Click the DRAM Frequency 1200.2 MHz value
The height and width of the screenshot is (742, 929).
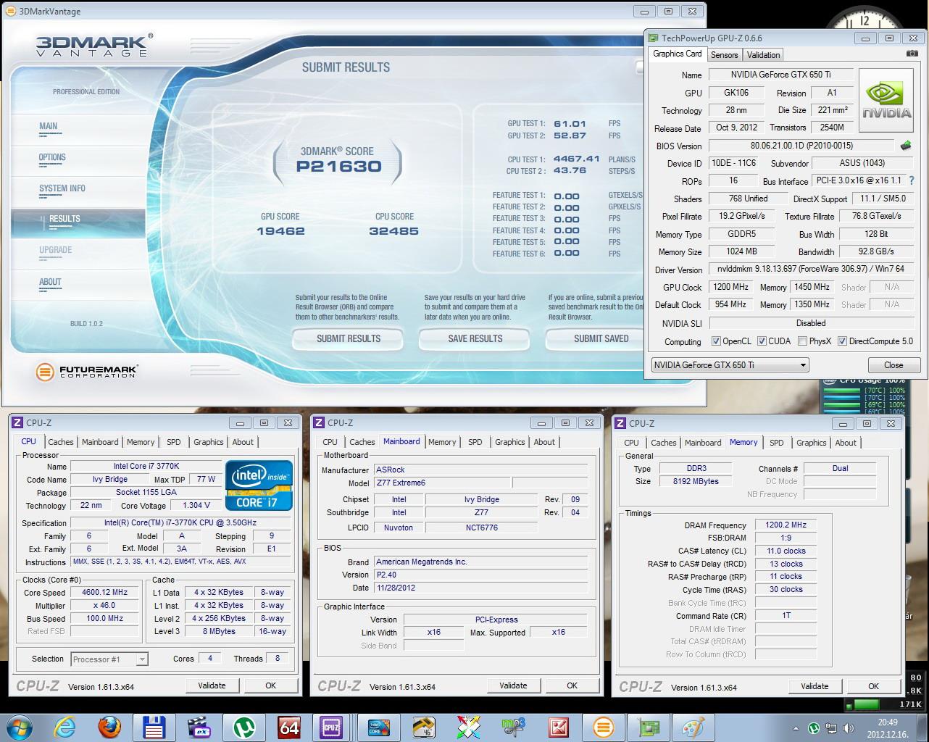(x=786, y=525)
